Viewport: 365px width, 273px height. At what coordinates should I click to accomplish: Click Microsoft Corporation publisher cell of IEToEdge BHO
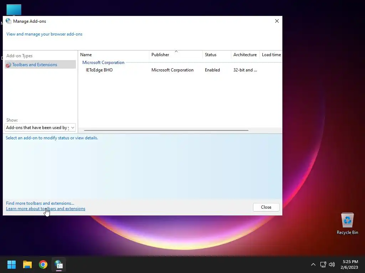click(x=173, y=70)
